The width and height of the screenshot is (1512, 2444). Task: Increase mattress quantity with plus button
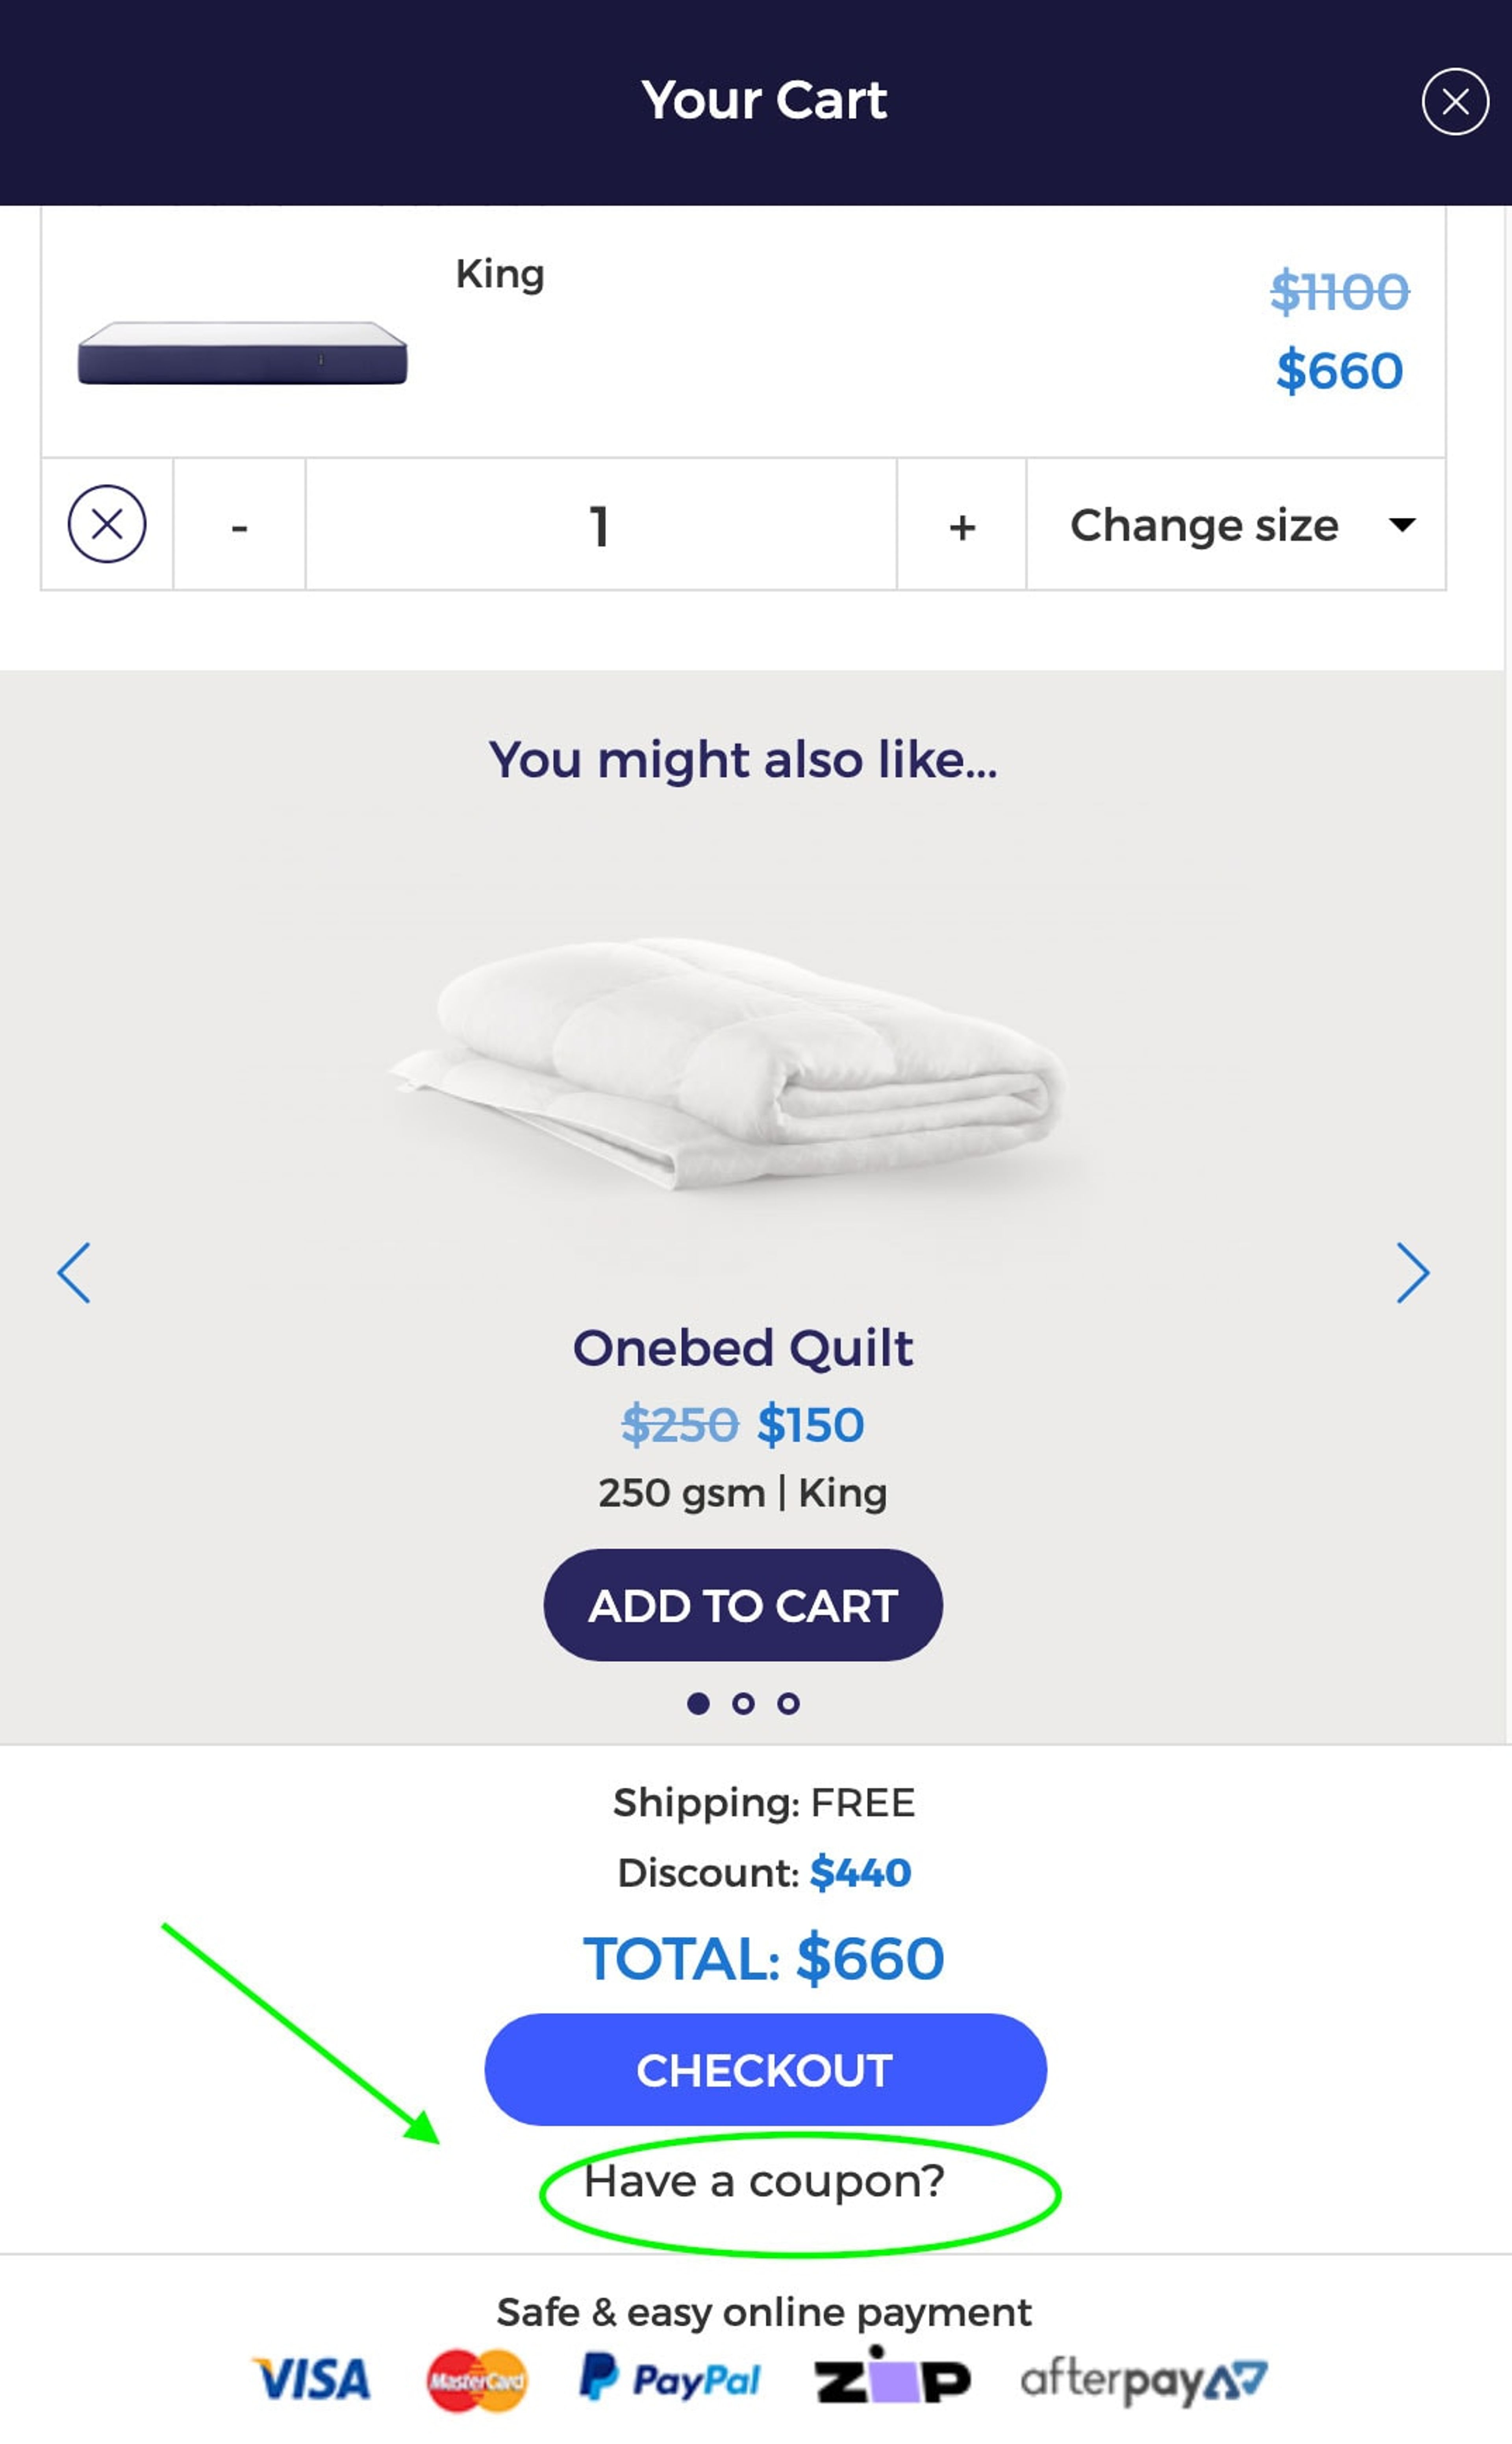click(x=961, y=526)
